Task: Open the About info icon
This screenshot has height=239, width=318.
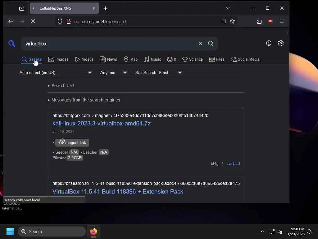Action: tap(269, 43)
